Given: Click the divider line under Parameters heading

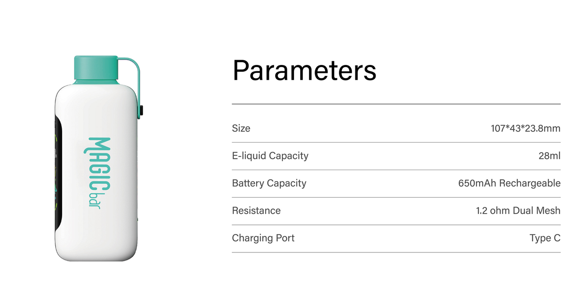Looking at the screenshot, I should [x=396, y=104].
